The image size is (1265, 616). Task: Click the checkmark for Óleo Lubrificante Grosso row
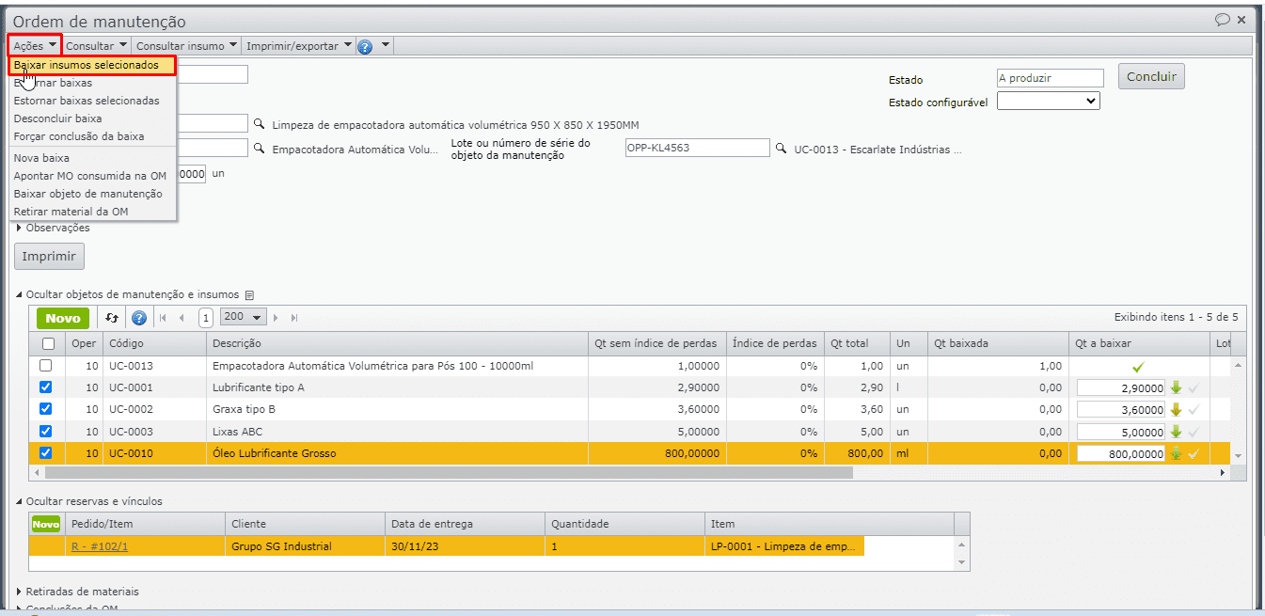coord(1194,453)
